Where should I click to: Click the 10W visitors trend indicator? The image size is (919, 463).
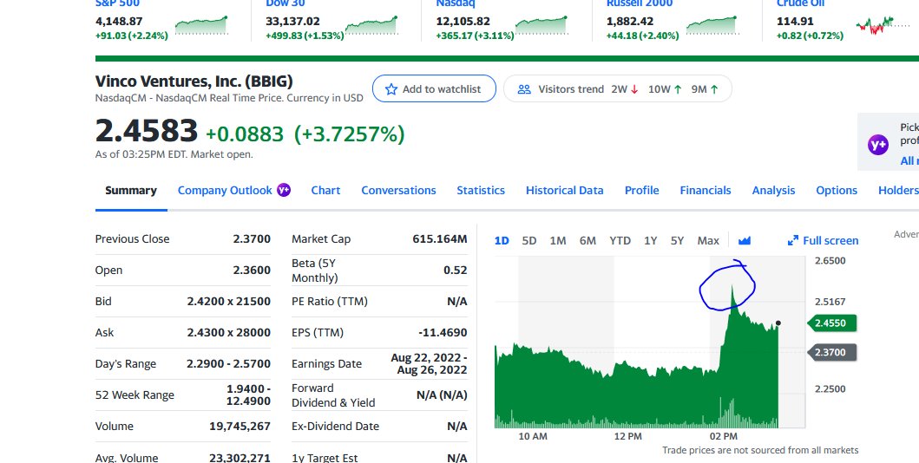click(665, 89)
